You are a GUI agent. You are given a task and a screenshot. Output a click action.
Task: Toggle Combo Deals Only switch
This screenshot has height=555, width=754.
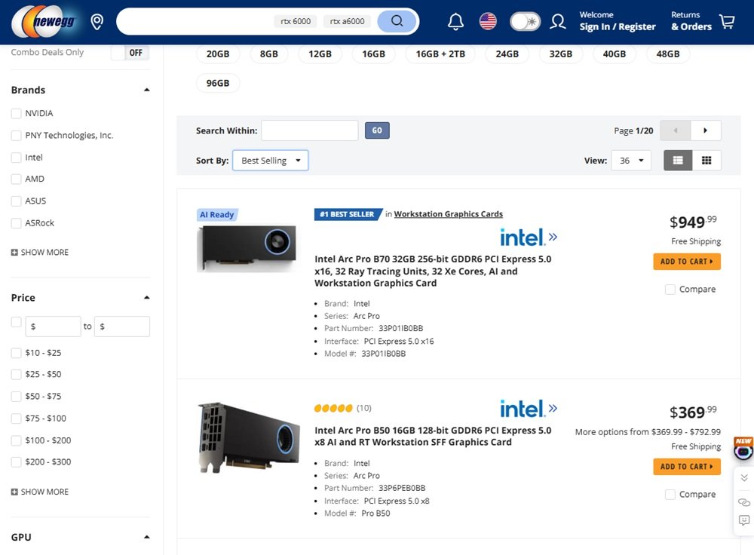pyautogui.click(x=130, y=53)
